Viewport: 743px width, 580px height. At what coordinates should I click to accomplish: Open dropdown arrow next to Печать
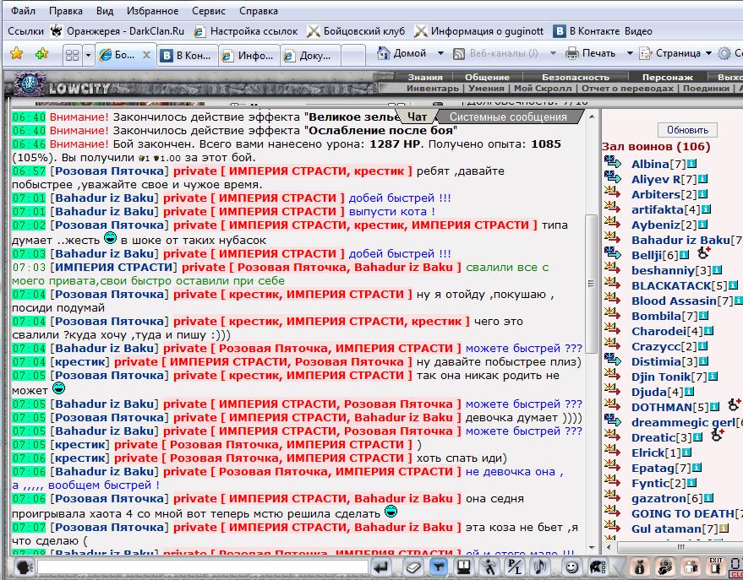point(629,53)
